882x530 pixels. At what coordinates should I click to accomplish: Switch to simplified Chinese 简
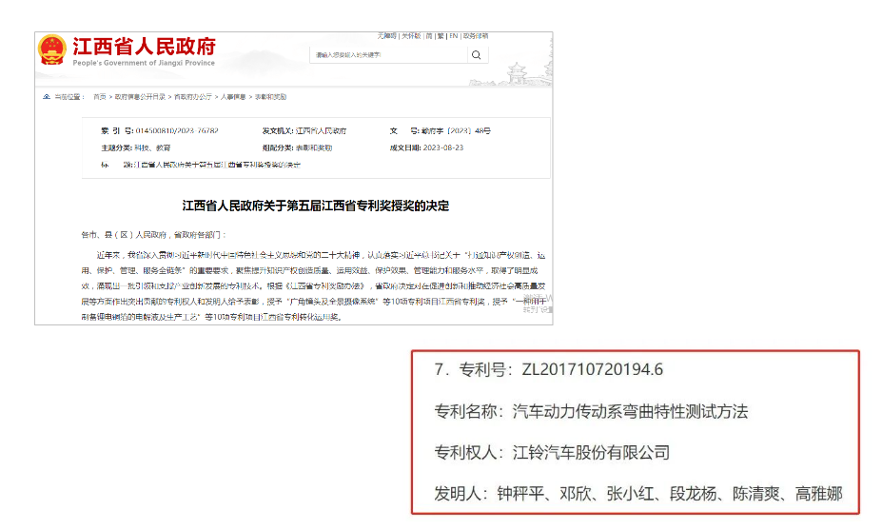429,36
